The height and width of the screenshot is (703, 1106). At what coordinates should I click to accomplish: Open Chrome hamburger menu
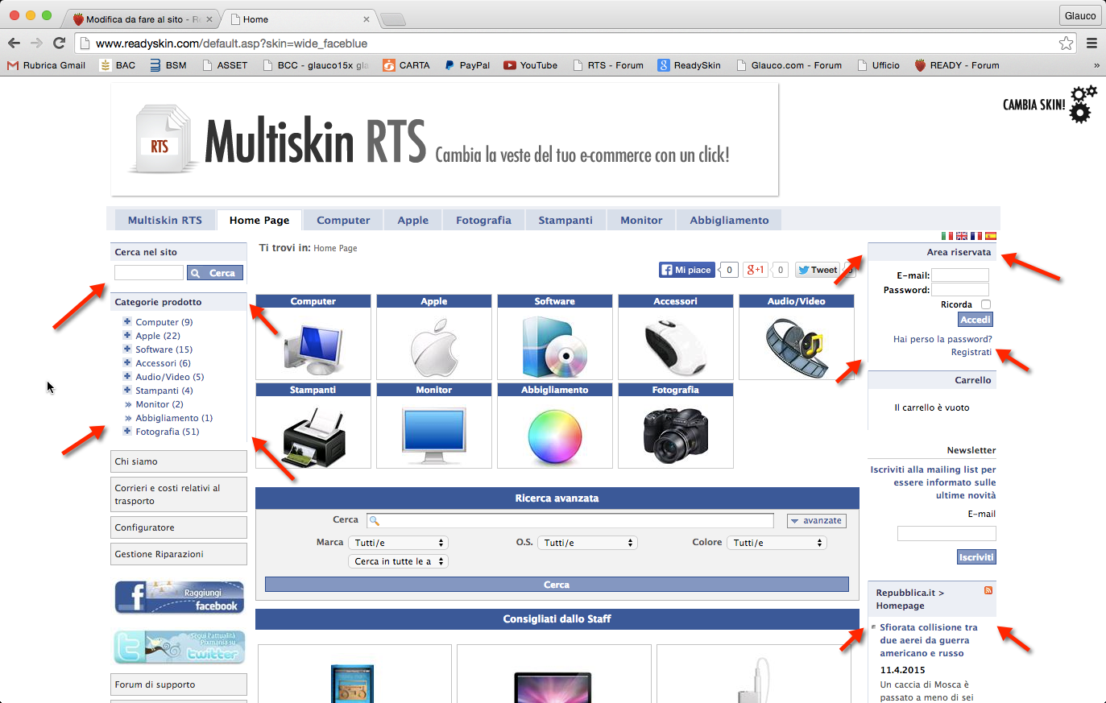tap(1092, 43)
